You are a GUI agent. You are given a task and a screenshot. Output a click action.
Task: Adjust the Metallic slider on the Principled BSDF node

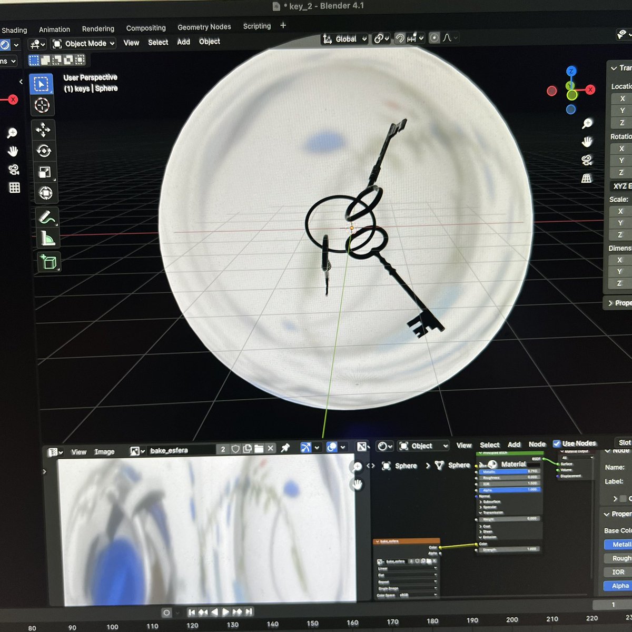(x=510, y=472)
